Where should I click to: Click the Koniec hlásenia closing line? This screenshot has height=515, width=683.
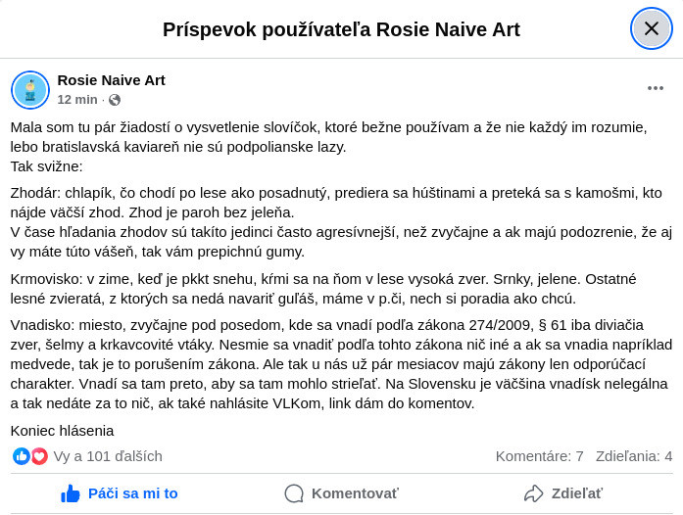click(x=62, y=431)
